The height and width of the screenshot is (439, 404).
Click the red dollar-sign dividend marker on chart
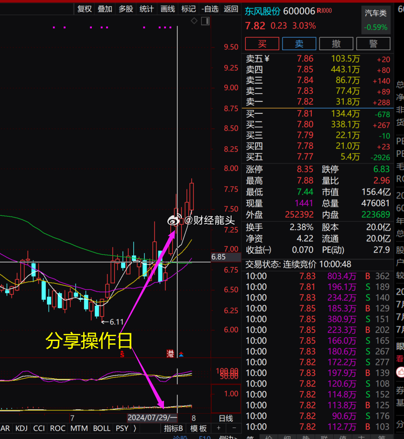tap(122, 354)
